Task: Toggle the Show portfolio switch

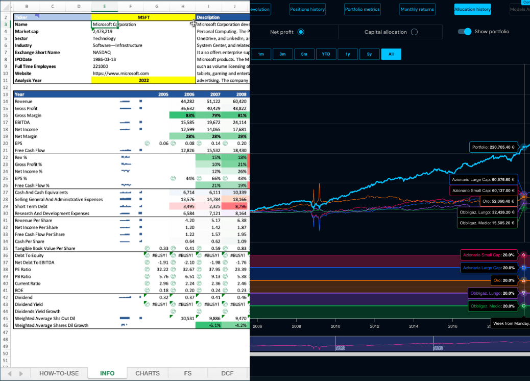Action: pos(464,32)
